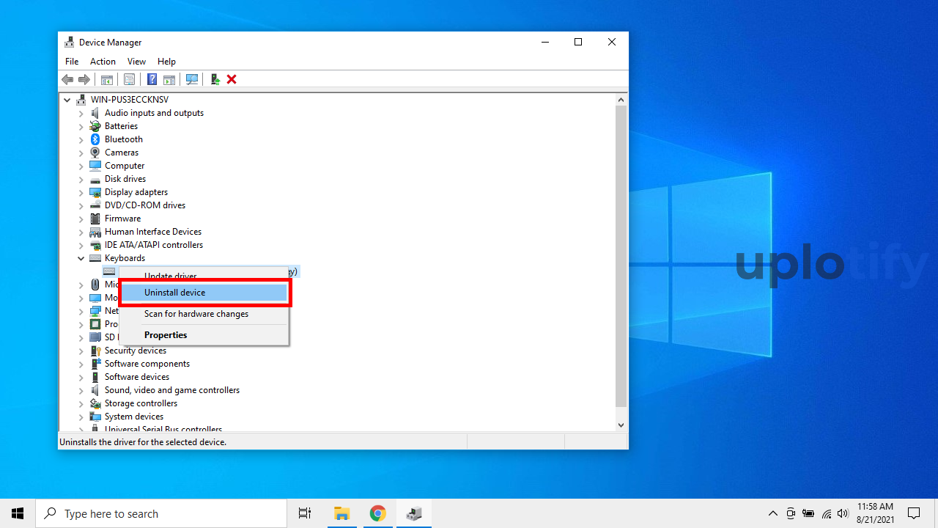Click the blue Help question-mark icon
938x528 pixels.
pyautogui.click(x=152, y=79)
